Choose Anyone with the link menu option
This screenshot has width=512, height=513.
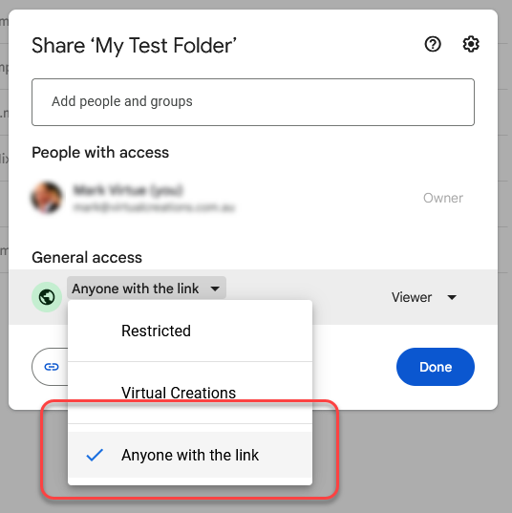[190, 455]
